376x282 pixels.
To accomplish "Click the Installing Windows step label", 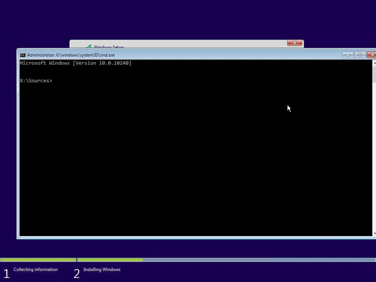I will [x=102, y=270].
